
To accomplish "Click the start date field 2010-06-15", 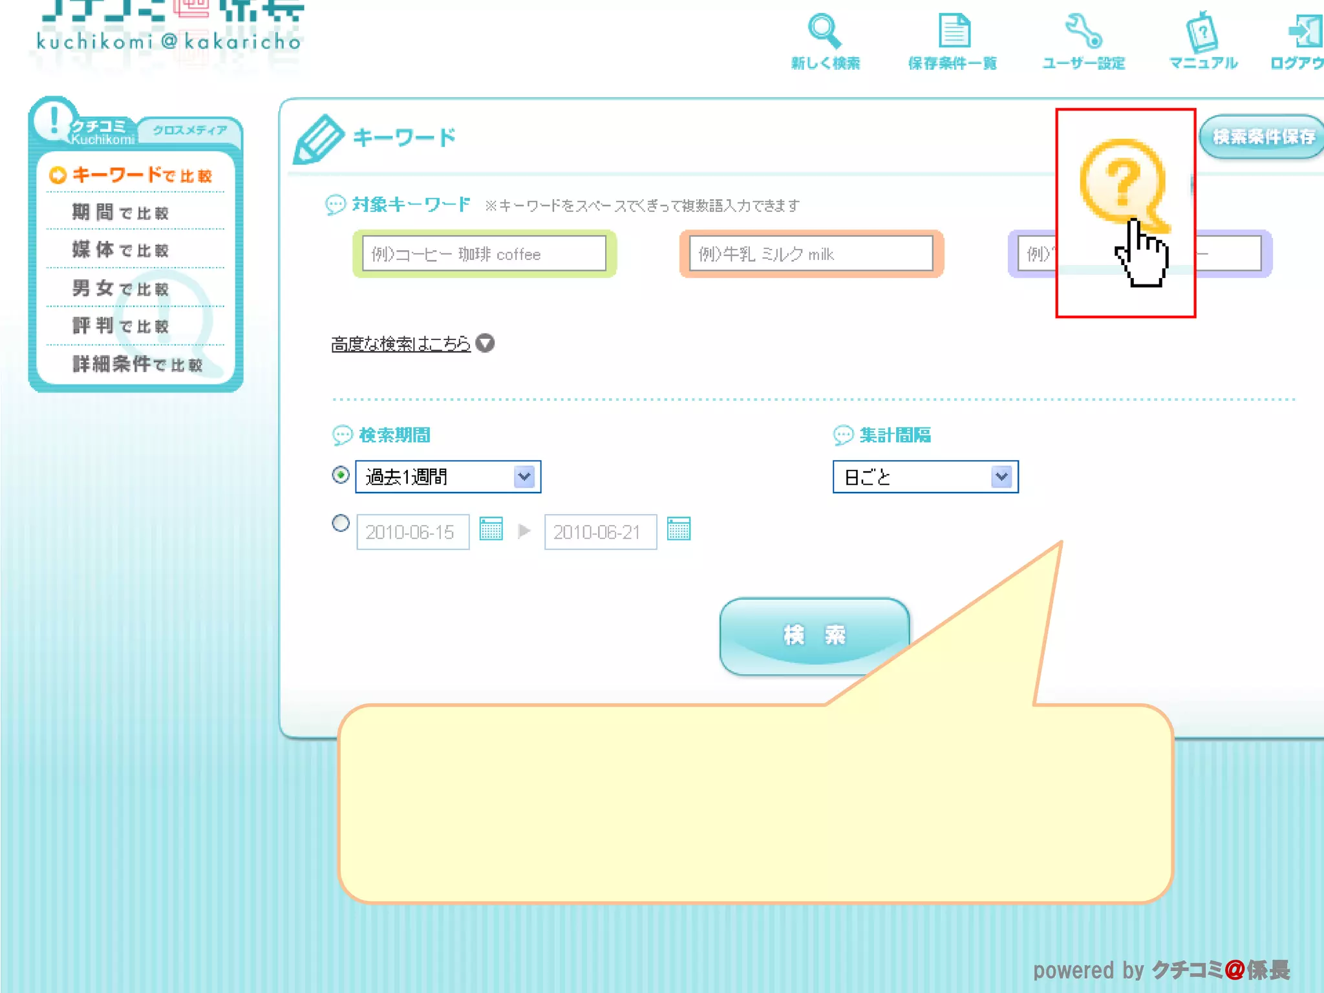I will click(413, 532).
